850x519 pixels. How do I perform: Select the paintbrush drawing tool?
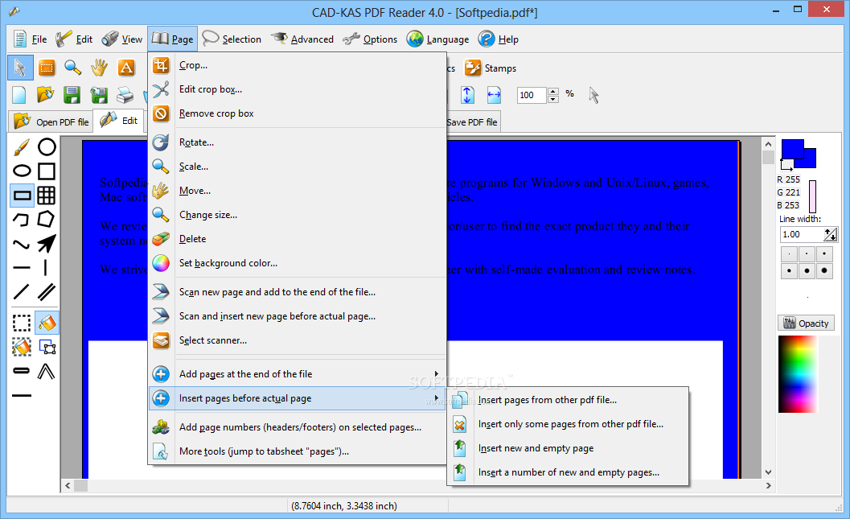22,147
